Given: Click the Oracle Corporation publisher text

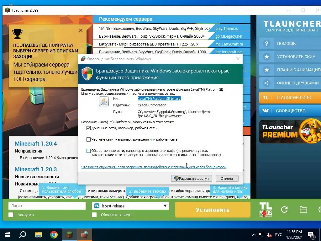Looking at the screenshot, I should point(152,105).
